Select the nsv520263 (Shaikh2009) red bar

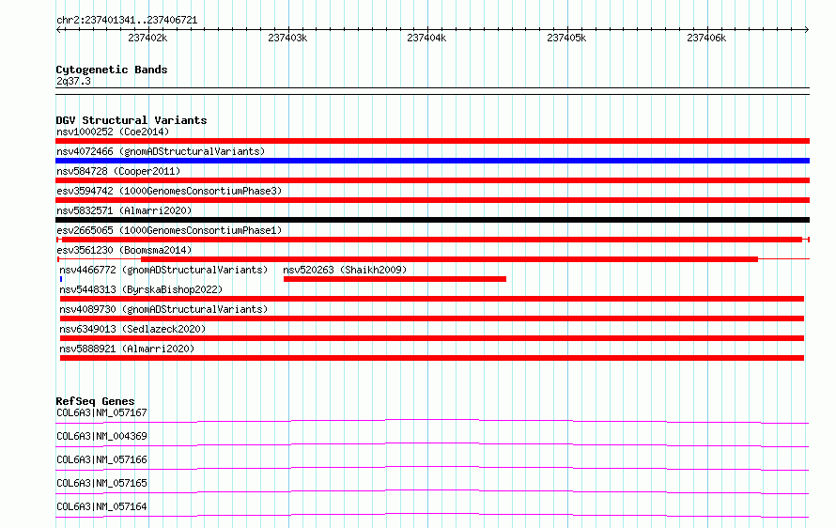pyautogui.click(x=395, y=279)
